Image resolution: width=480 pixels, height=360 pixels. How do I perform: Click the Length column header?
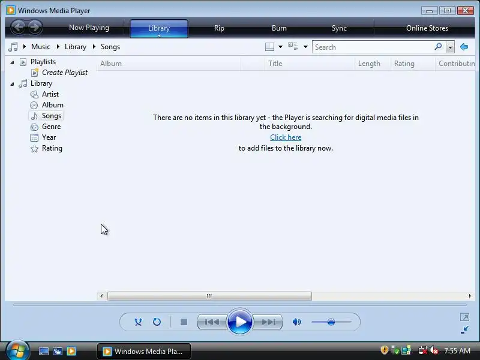pos(373,64)
